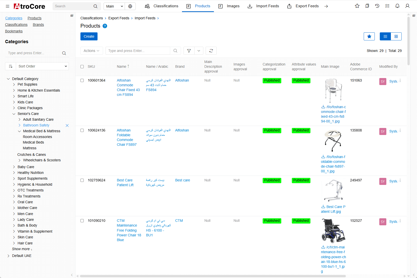Click the hamburger menu icon
Viewport: 417px width, 278px height.
coord(8,6)
